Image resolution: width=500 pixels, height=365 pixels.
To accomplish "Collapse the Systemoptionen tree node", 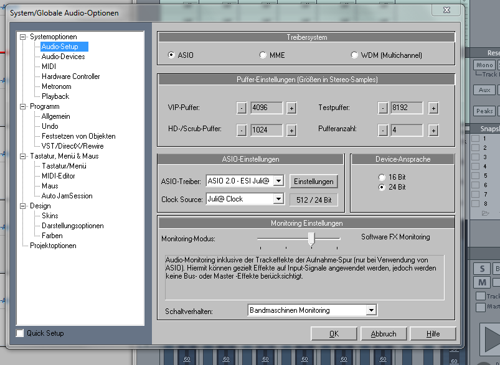I will click(x=22, y=37).
